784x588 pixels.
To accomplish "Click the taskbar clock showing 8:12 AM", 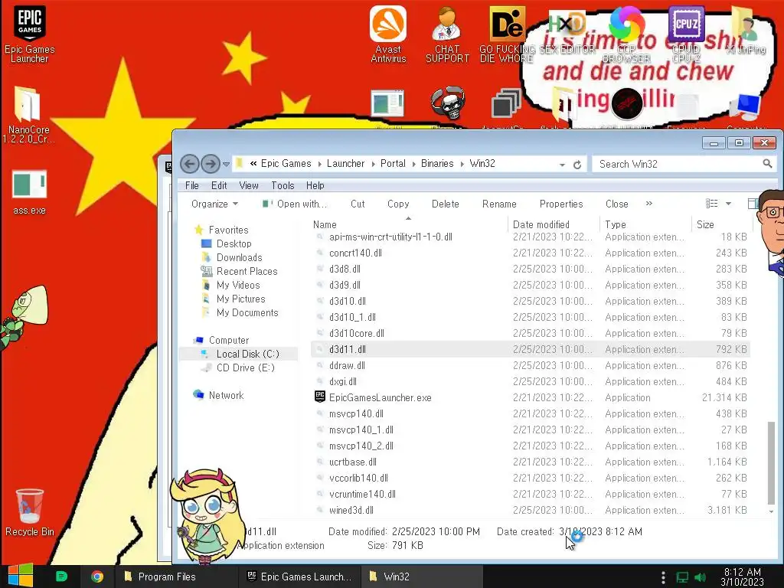I will pyautogui.click(x=742, y=577).
